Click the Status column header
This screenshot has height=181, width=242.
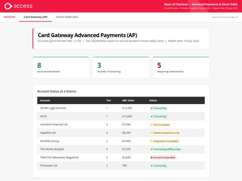(x=153, y=101)
